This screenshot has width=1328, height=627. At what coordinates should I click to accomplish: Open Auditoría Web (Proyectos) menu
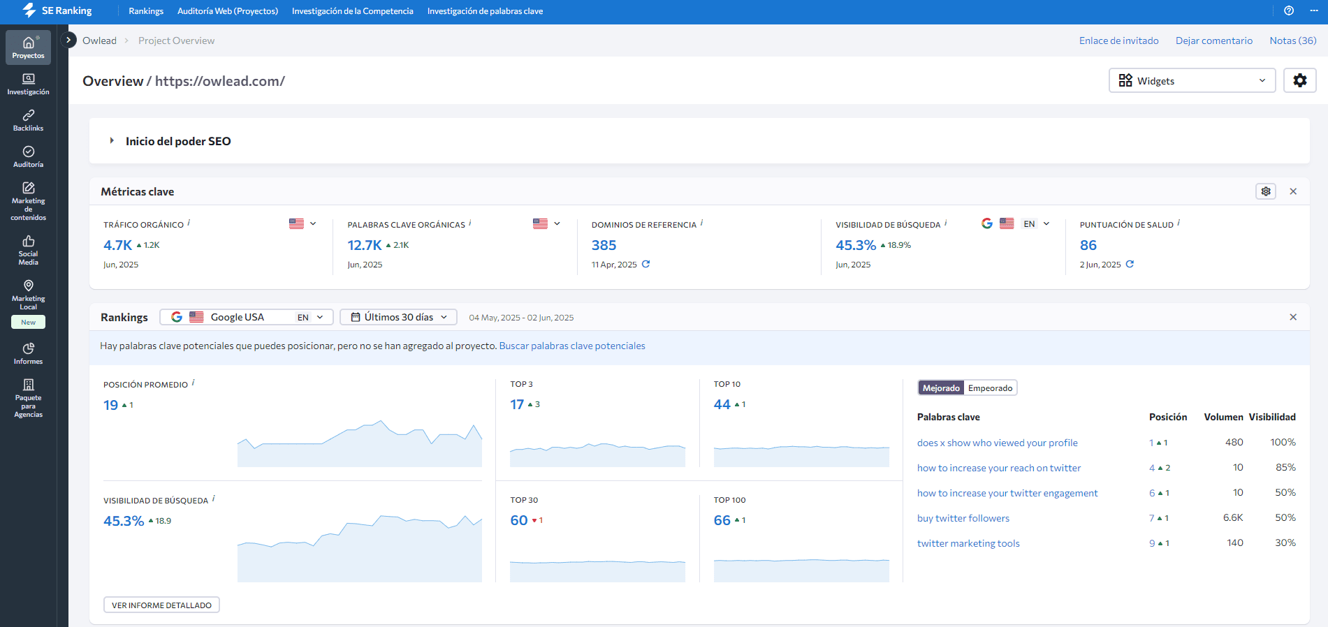point(228,10)
